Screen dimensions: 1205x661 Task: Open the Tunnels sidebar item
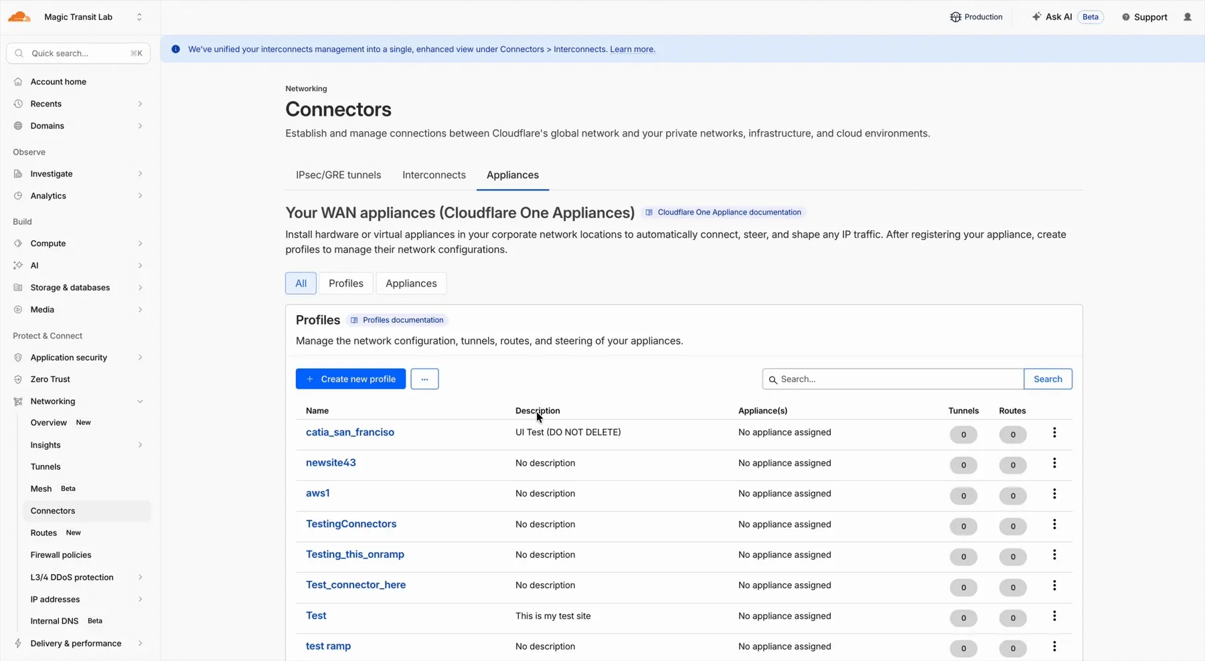point(46,467)
